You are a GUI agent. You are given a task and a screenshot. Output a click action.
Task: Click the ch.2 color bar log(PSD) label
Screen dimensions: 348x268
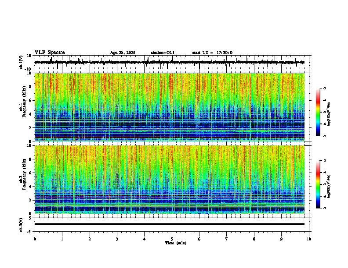tap(329, 186)
